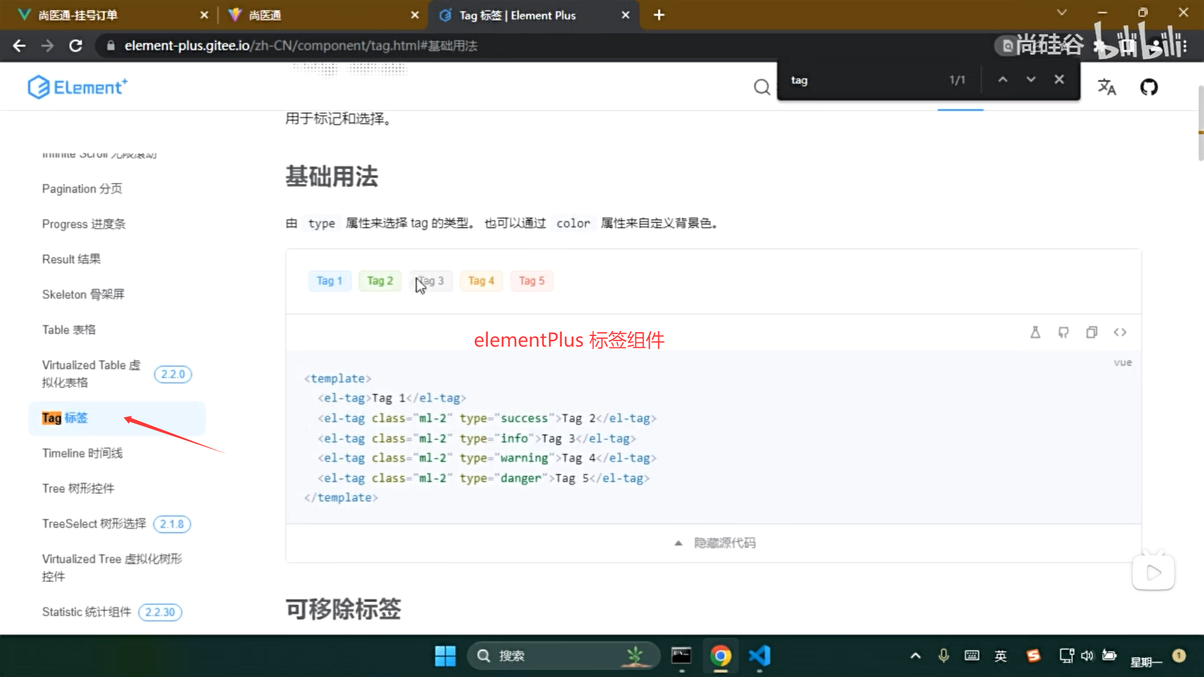Viewport: 1204px width, 677px height.
Task: Select Pagination 分页 sidebar link
Action: [x=82, y=189]
